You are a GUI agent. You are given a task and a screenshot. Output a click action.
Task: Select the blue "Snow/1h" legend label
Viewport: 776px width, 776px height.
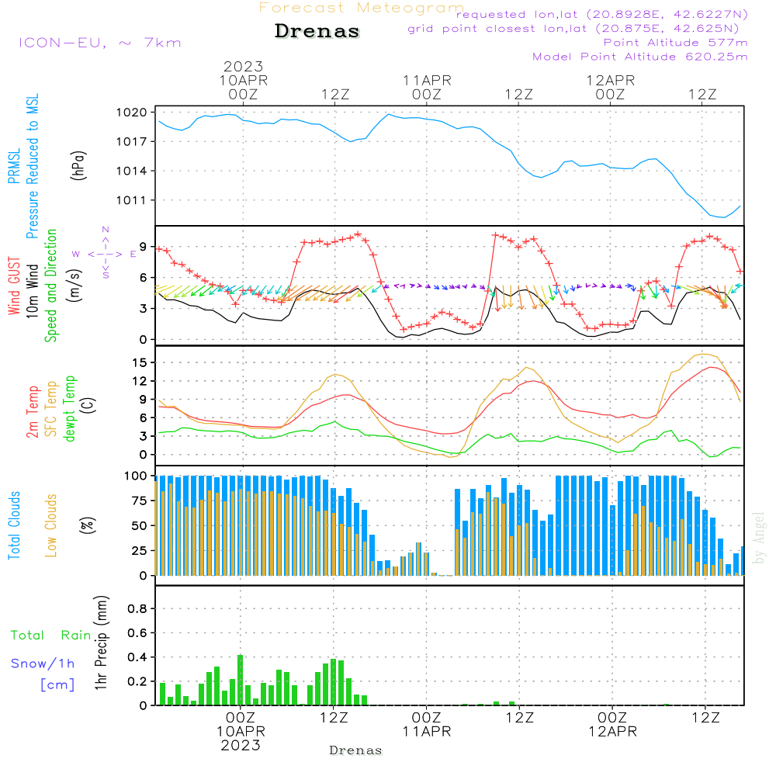tap(43, 663)
